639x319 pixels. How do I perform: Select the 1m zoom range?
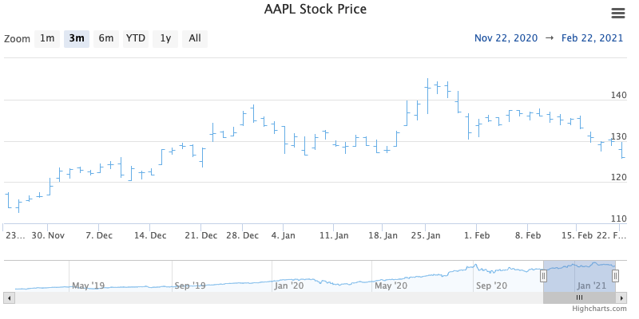(47, 38)
